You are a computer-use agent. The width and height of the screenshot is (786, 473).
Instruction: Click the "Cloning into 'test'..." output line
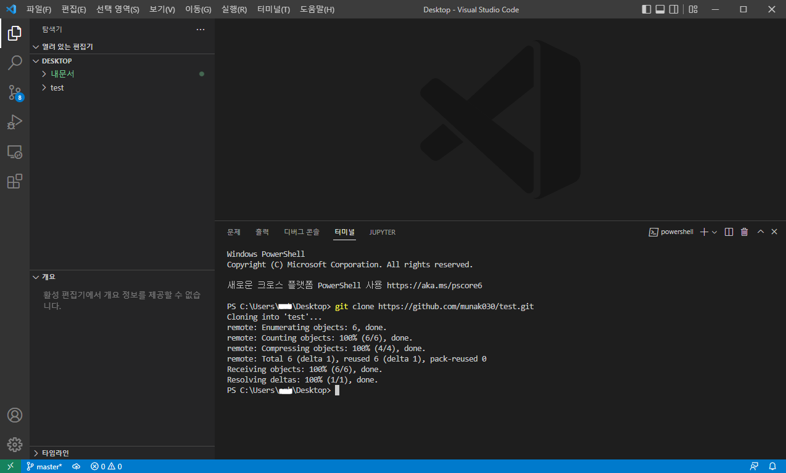(x=275, y=317)
